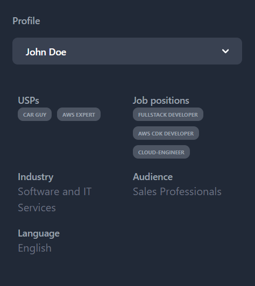This screenshot has height=286, width=255.
Task: Click the Job positions heading
Action: [161, 101]
